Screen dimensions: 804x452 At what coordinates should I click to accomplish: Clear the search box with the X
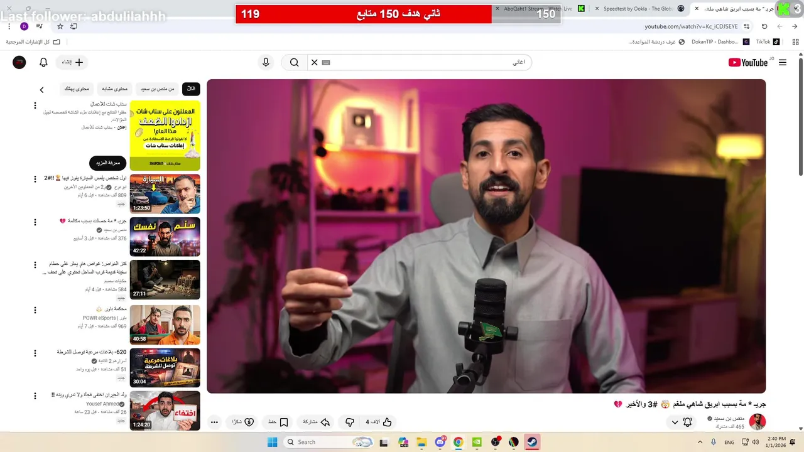coord(314,62)
